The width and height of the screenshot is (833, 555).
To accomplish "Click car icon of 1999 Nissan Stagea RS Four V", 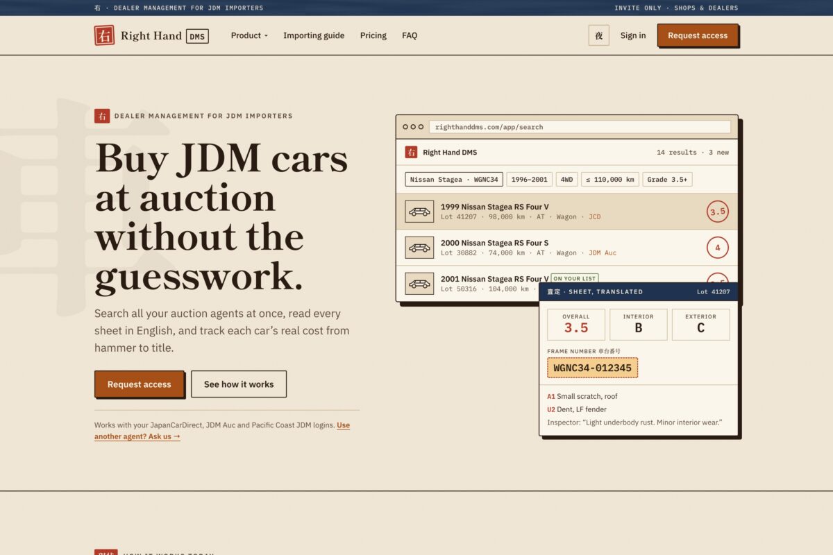I will pyautogui.click(x=419, y=212).
